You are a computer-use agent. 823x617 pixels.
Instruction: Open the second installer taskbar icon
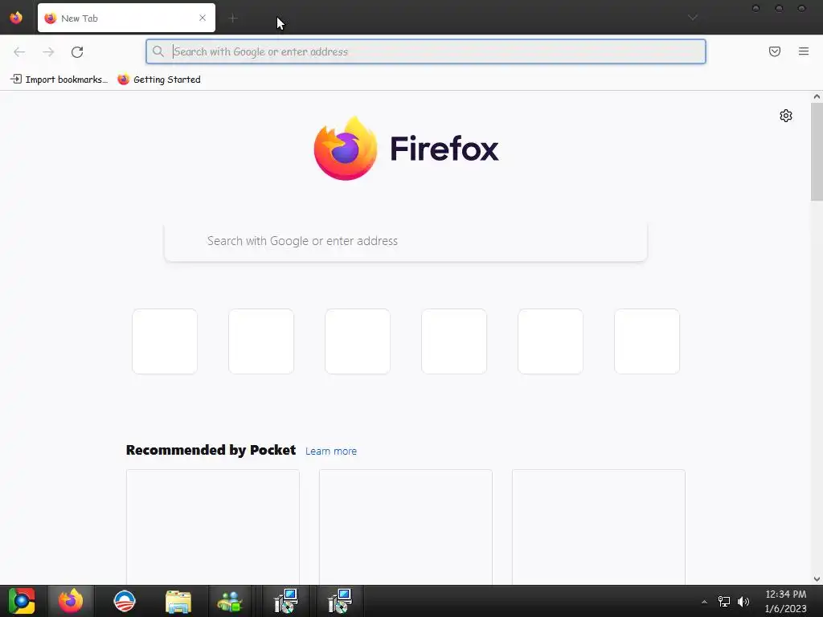pyautogui.click(x=340, y=601)
